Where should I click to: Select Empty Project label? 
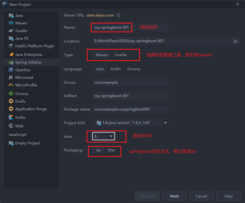coord(27,143)
